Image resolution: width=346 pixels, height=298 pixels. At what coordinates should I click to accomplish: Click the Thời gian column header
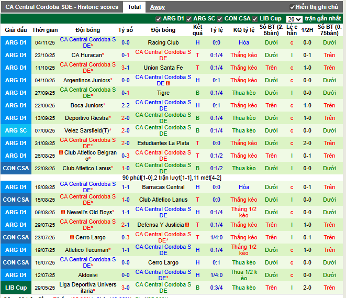pos(45,30)
